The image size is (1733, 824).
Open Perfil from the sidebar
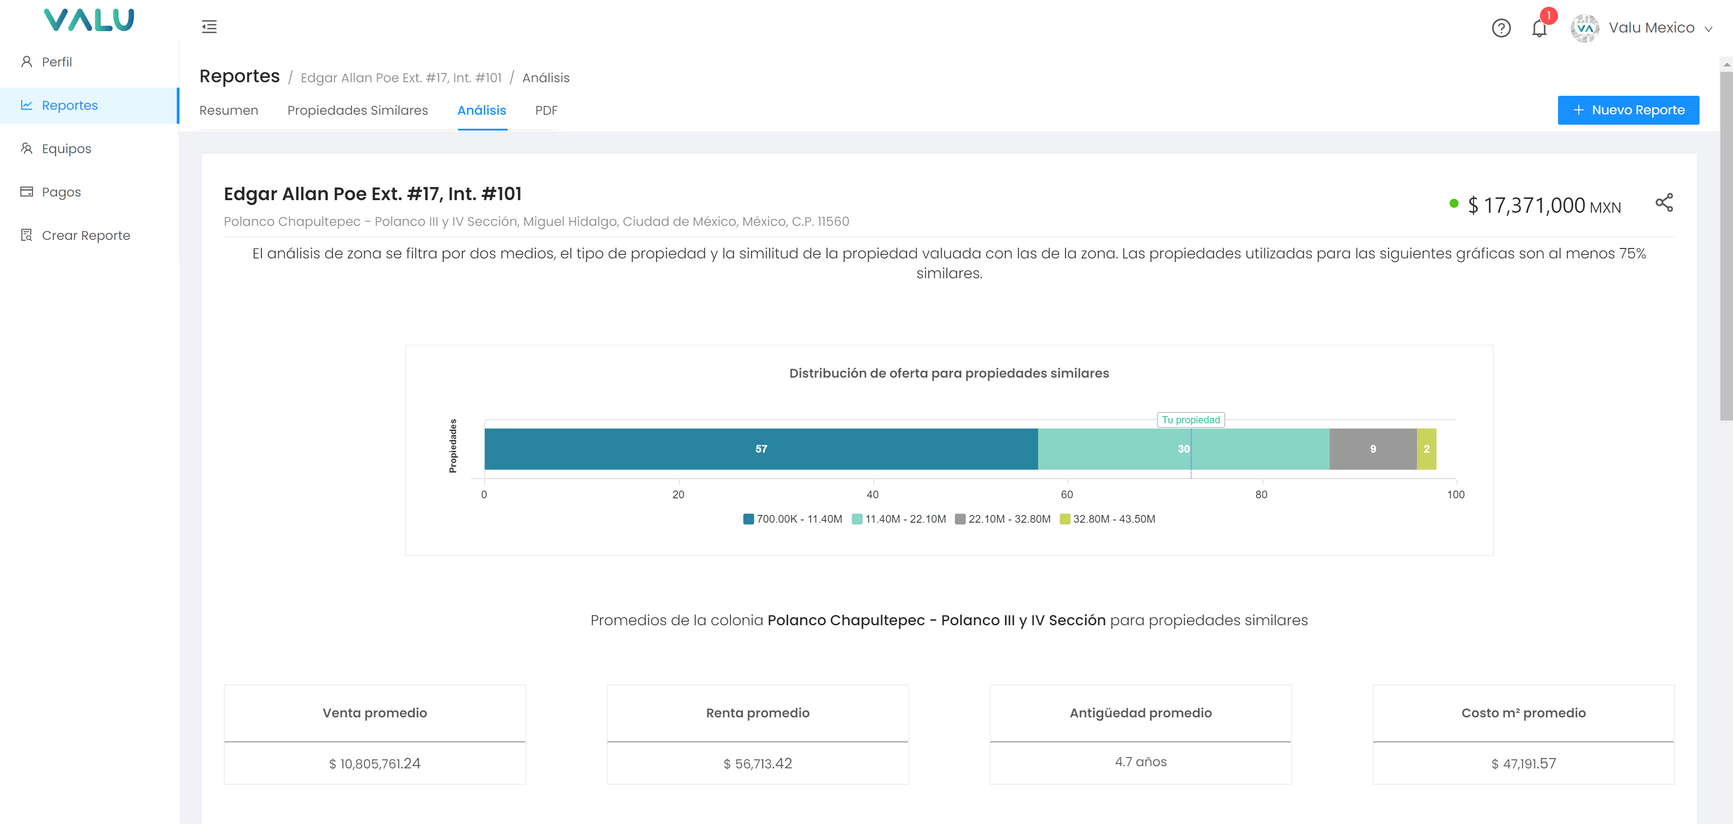(57, 62)
